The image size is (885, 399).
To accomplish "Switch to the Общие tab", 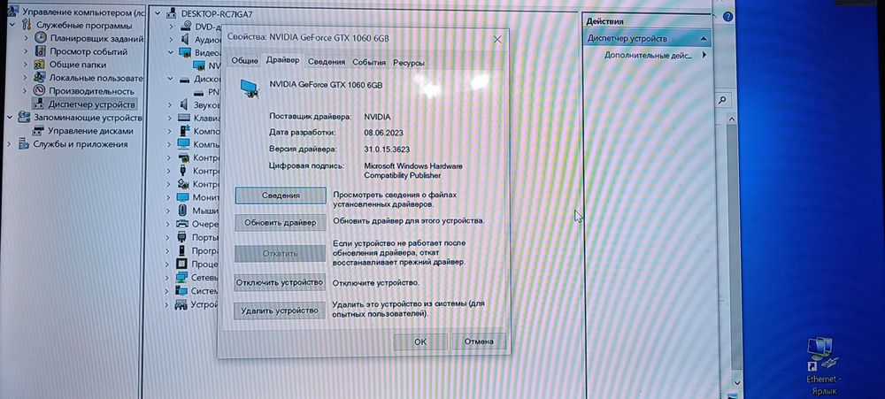I will pos(244,62).
